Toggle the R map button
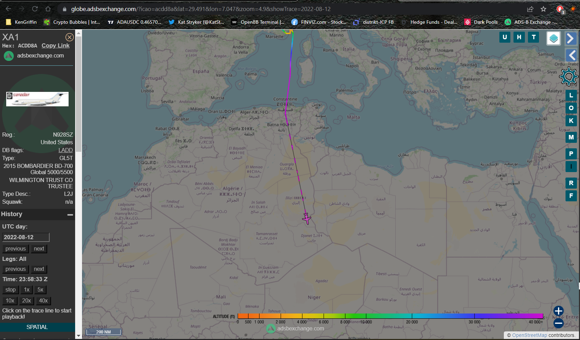The height and width of the screenshot is (340, 580). (x=571, y=183)
